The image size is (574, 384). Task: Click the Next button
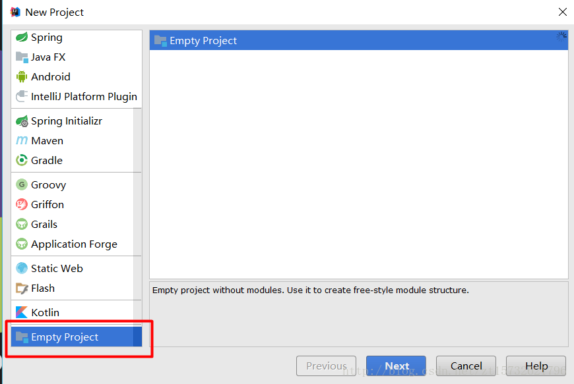(x=396, y=366)
